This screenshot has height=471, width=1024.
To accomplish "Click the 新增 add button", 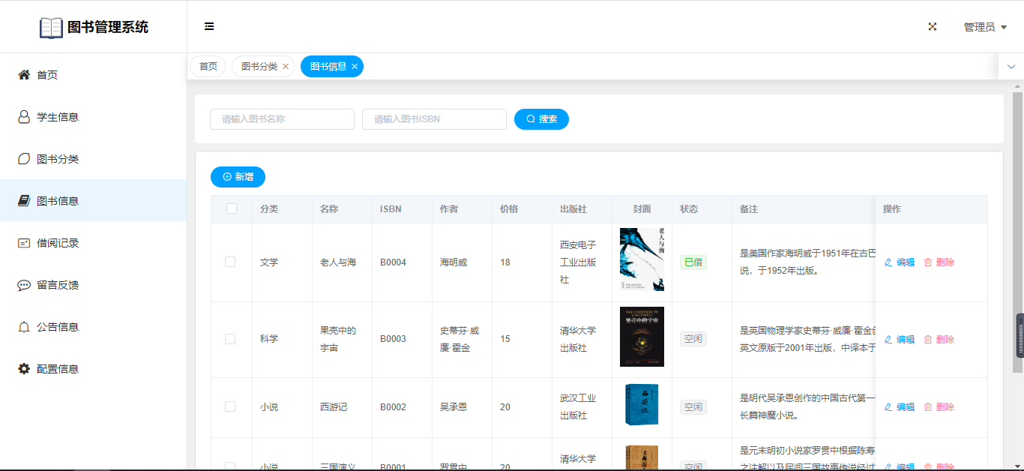I will pyautogui.click(x=238, y=177).
